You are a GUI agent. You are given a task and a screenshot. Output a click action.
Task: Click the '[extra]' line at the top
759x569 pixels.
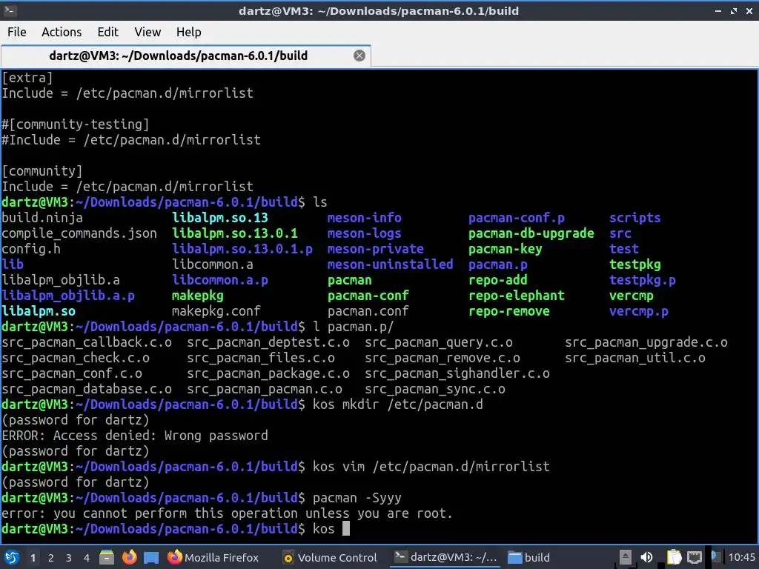27,77
